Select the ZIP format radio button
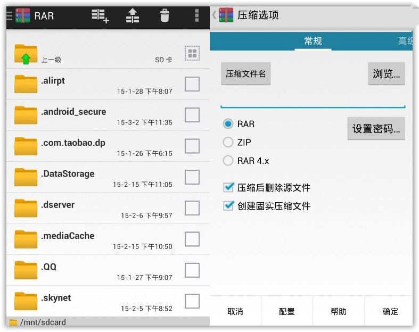Viewport: 419px width, 332px height. click(x=228, y=142)
